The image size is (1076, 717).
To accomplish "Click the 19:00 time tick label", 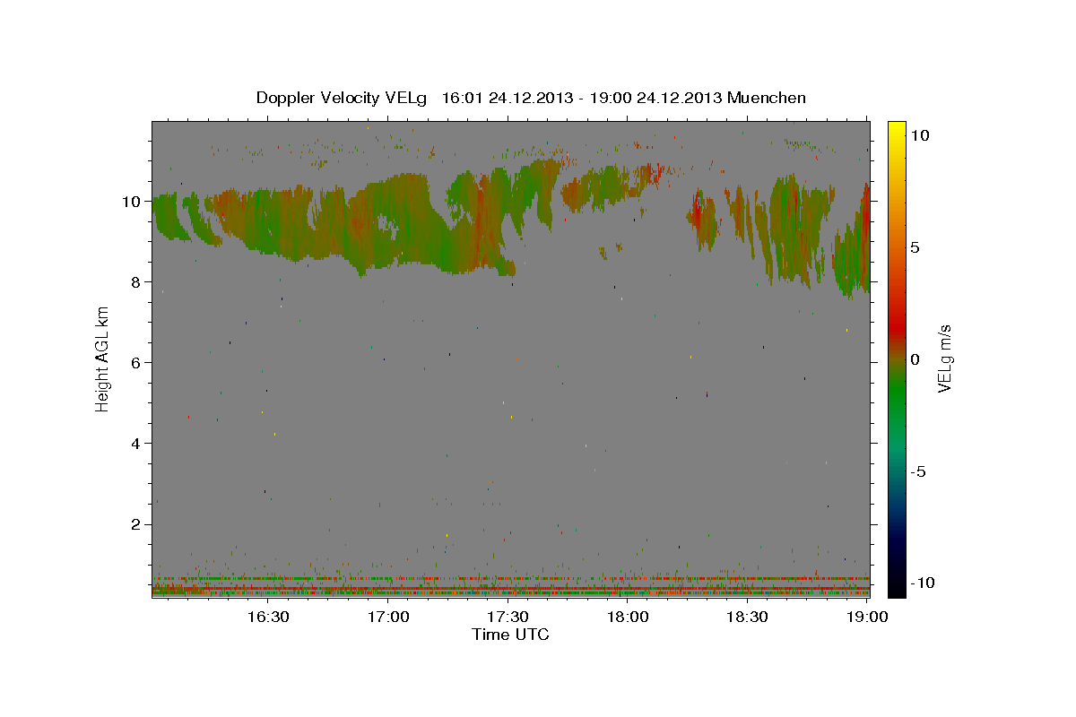I will (867, 617).
